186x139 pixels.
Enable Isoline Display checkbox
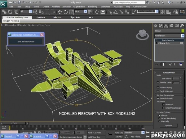coord(158,87)
